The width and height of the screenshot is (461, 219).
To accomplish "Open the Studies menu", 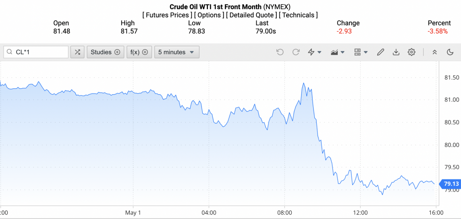I will [105, 52].
